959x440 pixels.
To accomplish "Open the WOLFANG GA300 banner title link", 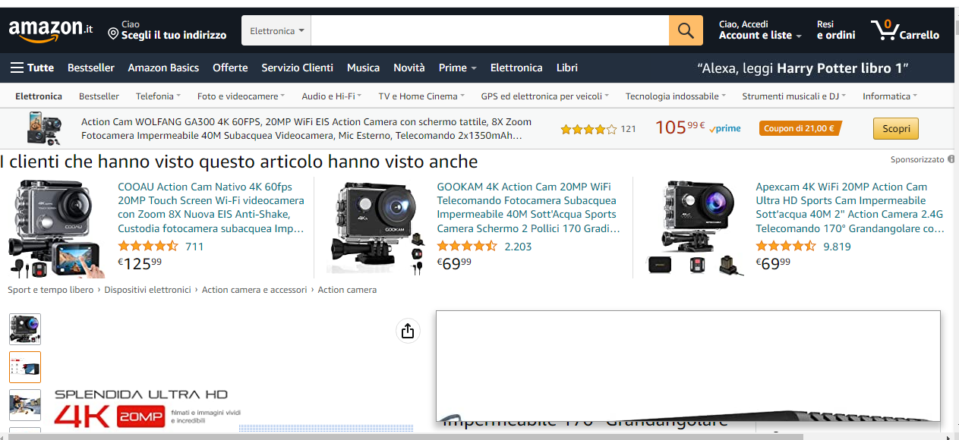I will pos(307,128).
